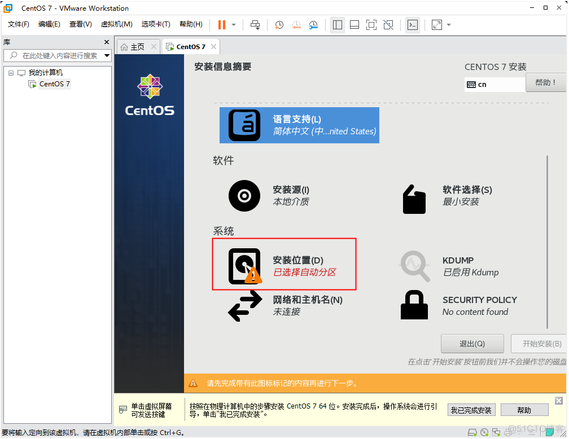Open 安装位置(D) installation destination
569x439 pixels.
(x=283, y=266)
